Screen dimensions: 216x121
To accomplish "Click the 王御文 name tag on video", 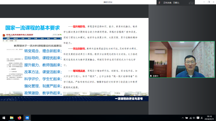I will pyautogui.click(x=156, y=76).
